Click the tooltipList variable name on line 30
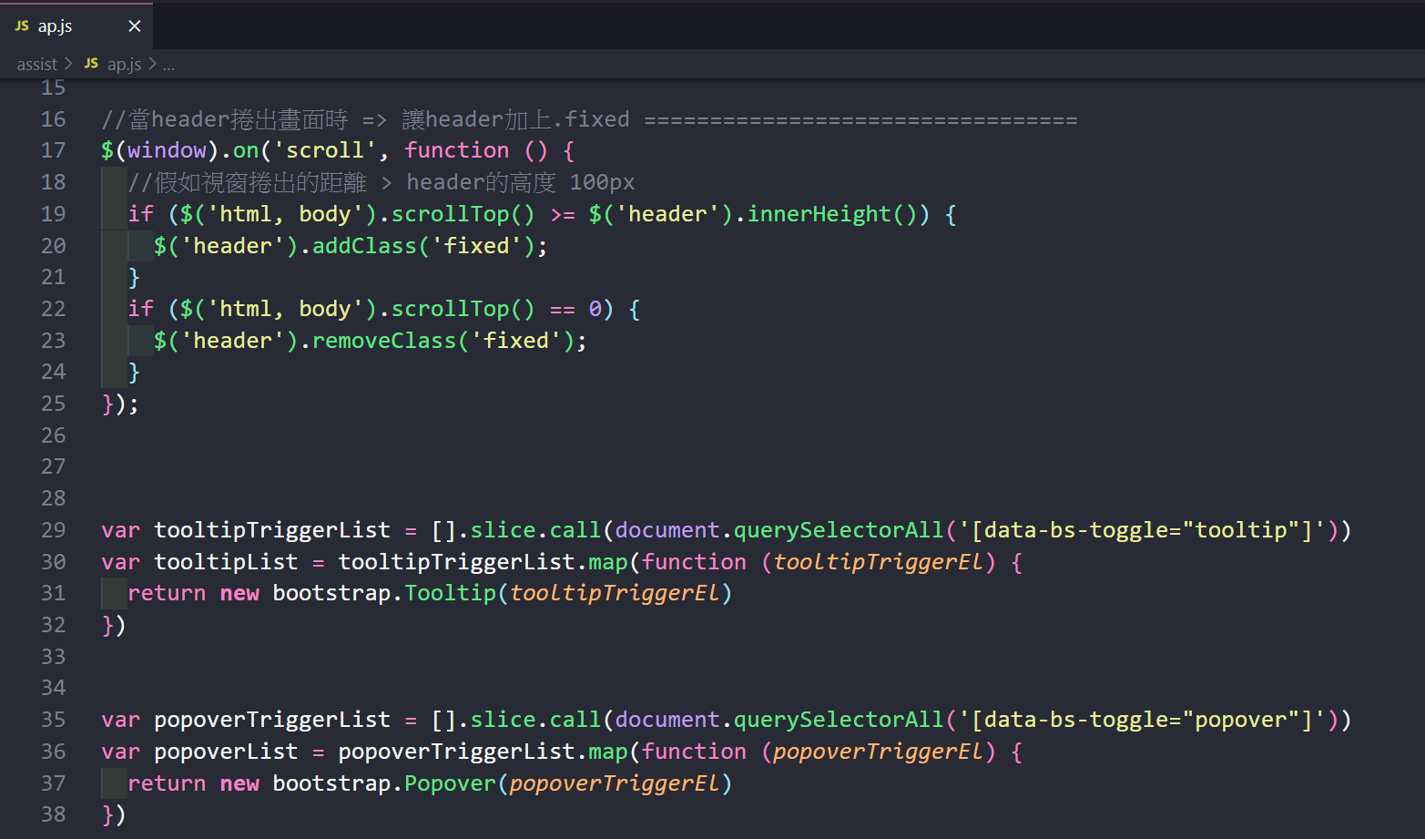 click(x=226, y=562)
